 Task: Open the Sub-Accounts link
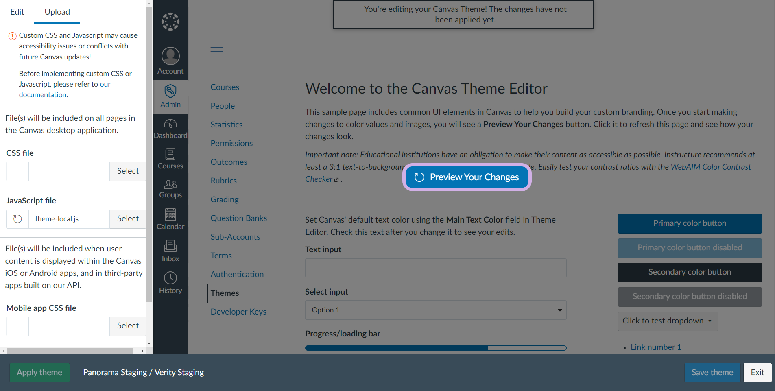[x=235, y=237]
